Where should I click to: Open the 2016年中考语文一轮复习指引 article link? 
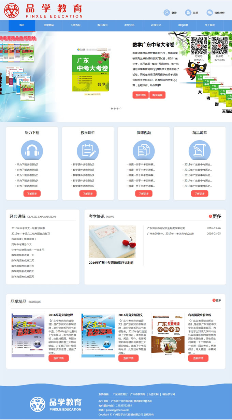click(28, 228)
